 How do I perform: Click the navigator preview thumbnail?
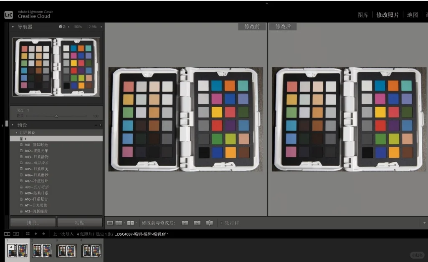coord(56,67)
